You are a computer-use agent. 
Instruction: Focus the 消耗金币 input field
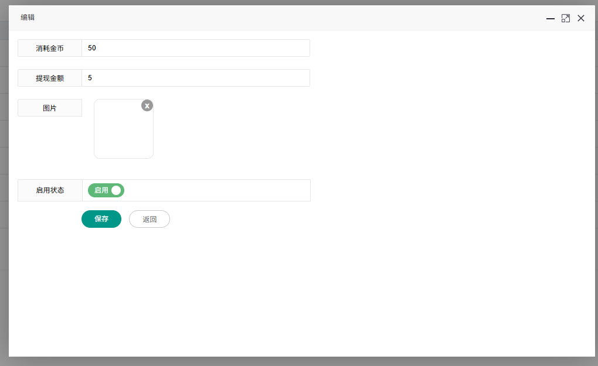[195, 48]
